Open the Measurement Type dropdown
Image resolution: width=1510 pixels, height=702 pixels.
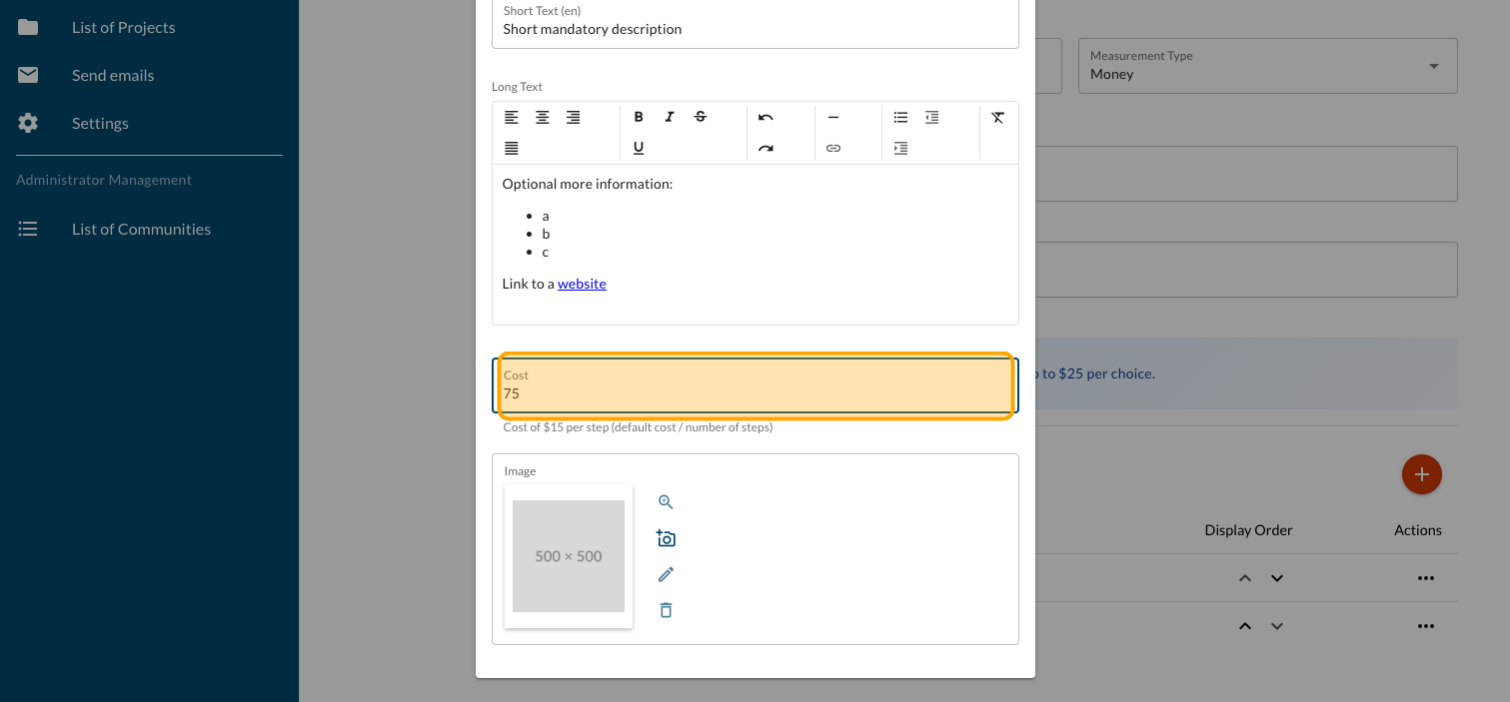point(1267,66)
